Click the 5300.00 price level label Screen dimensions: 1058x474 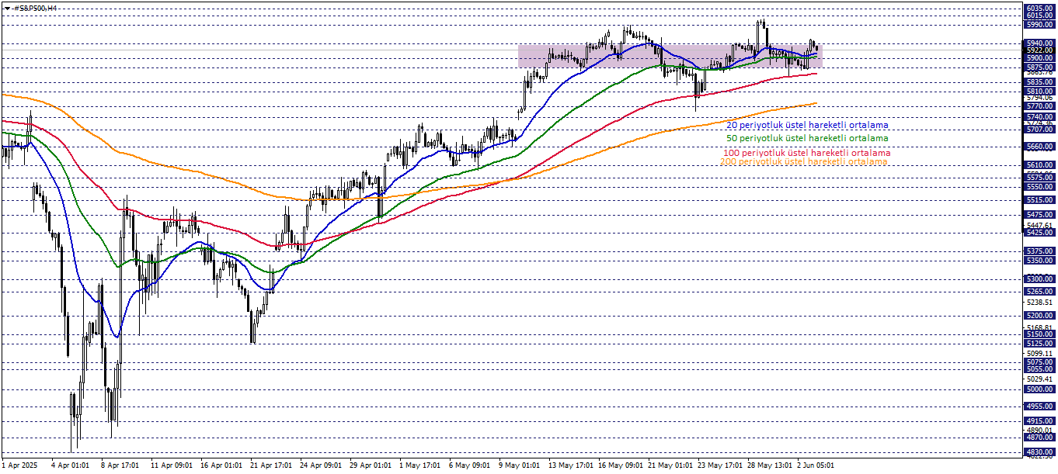(1039, 279)
